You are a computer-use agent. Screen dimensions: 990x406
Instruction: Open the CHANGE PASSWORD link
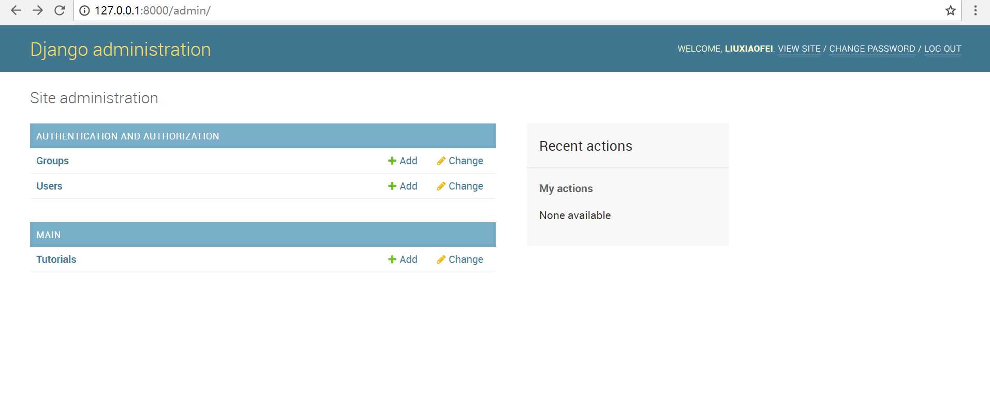tap(872, 49)
